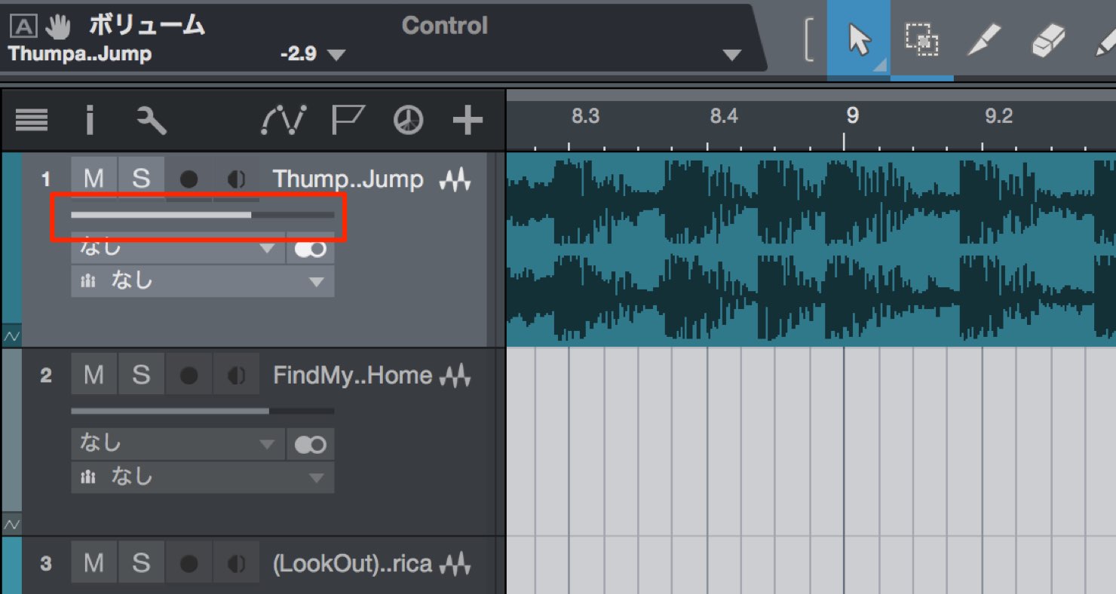Select the Thump..Jump track name
This screenshot has height=594, width=1116.
coord(348,179)
